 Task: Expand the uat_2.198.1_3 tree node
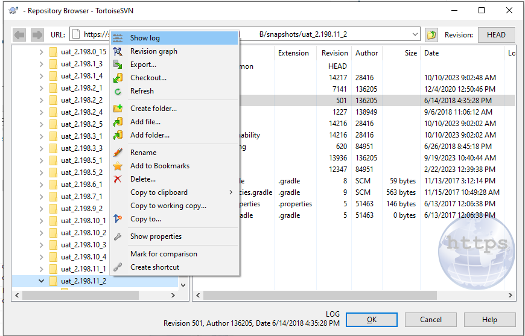[41, 64]
